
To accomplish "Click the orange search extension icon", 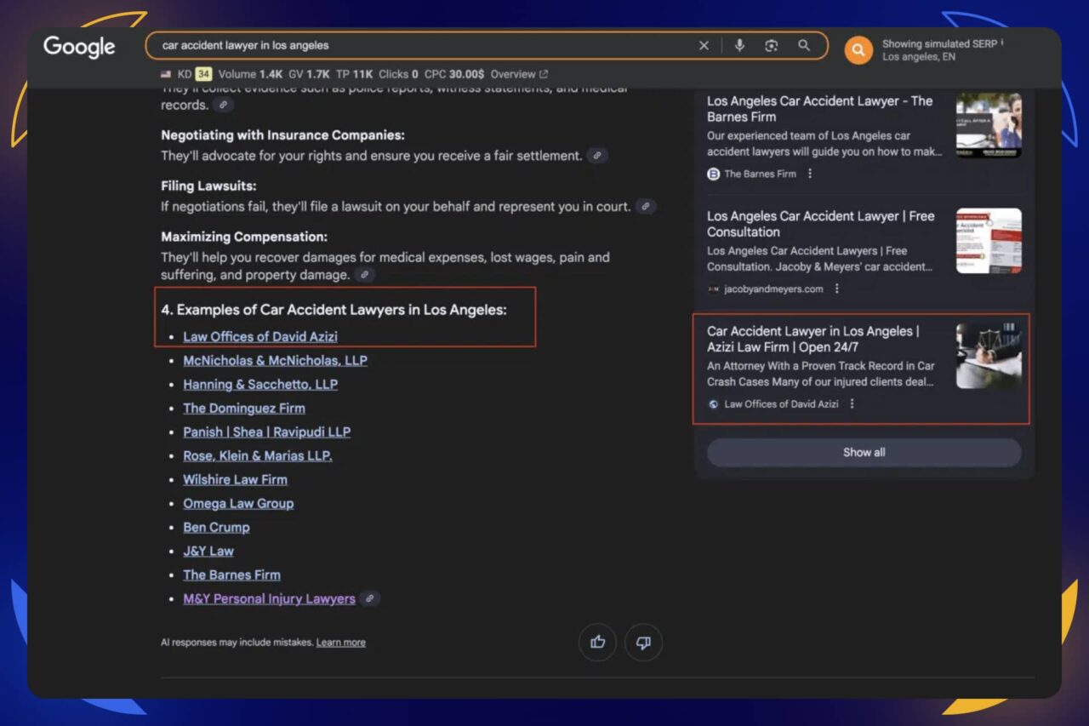I will tap(858, 50).
